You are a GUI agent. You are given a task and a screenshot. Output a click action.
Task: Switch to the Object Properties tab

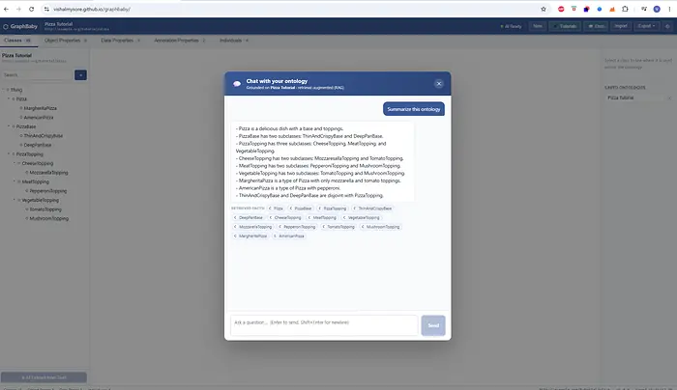tap(65, 41)
